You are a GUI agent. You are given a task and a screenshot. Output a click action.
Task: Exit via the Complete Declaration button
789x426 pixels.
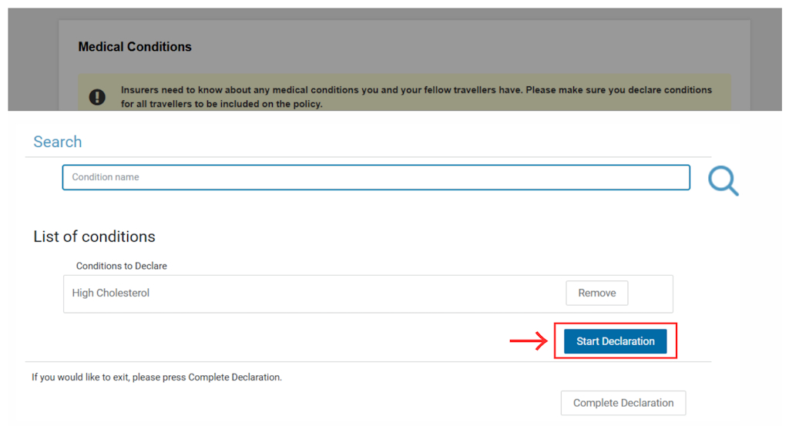coord(623,403)
